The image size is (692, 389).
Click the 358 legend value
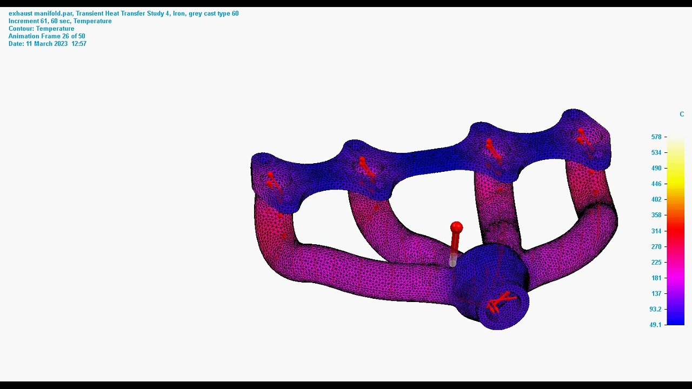(656, 216)
